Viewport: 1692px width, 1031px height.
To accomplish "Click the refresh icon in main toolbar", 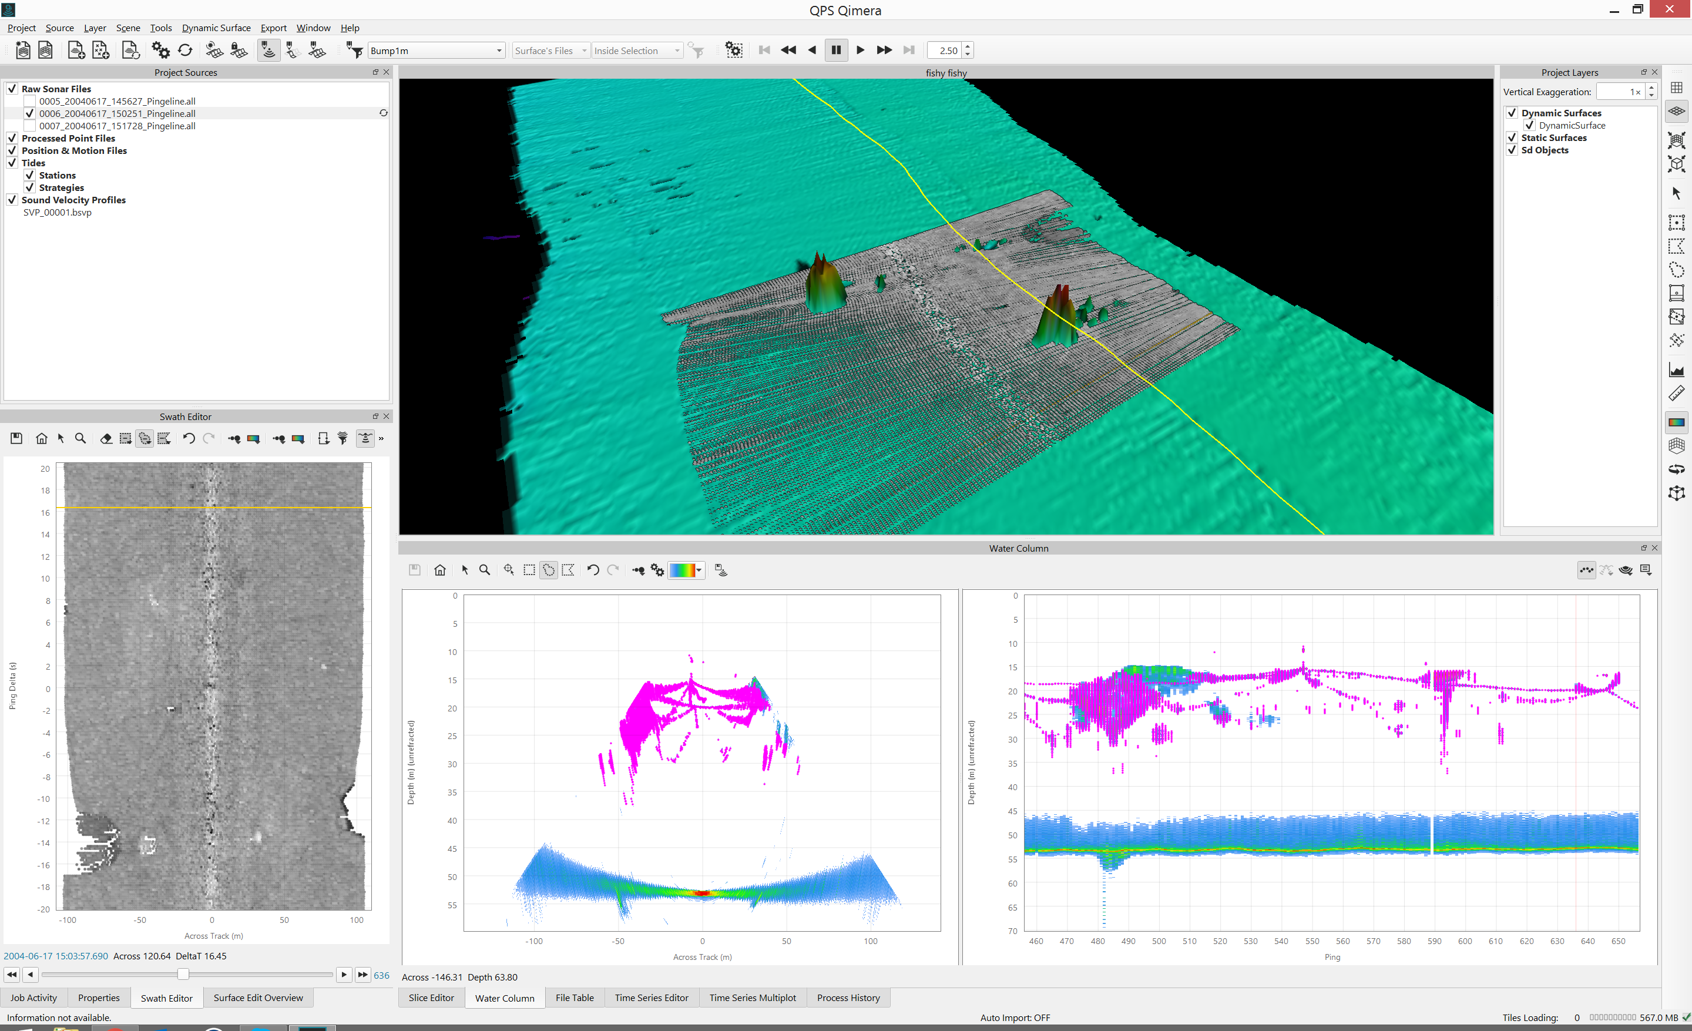I will (x=186, y=50).
